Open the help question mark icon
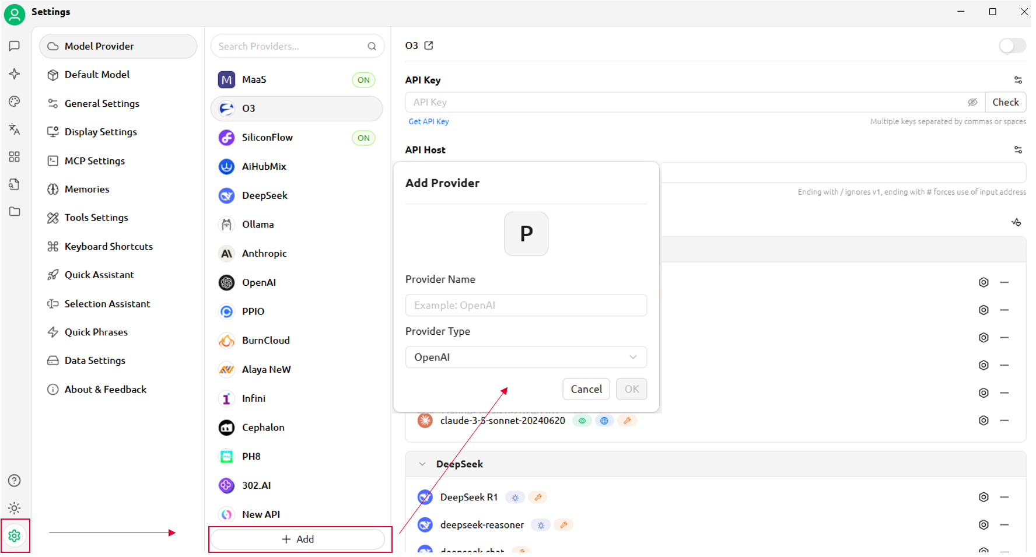Viewport: 1036px width, 557px height. click(15, 481)
